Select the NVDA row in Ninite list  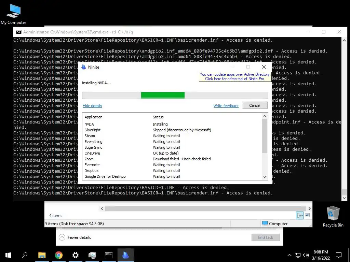point(172,124)
